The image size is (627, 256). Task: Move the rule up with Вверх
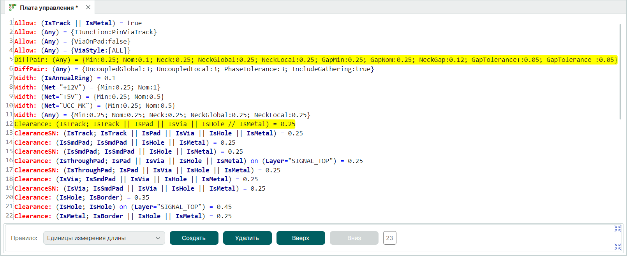tap(301, 238)
